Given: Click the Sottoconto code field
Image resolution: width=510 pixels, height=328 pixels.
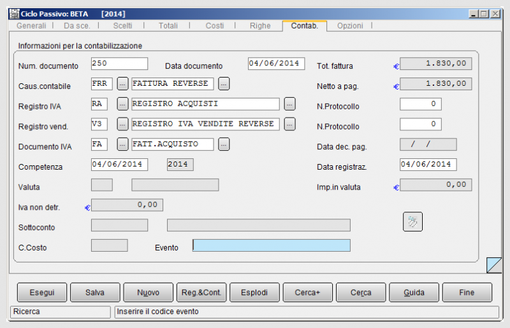Looking at the screenshot, I should click(119, 225).
